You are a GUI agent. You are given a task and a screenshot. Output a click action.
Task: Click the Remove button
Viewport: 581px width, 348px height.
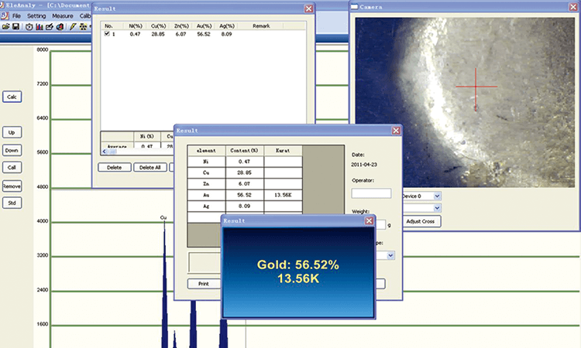(x=12, y=186)
